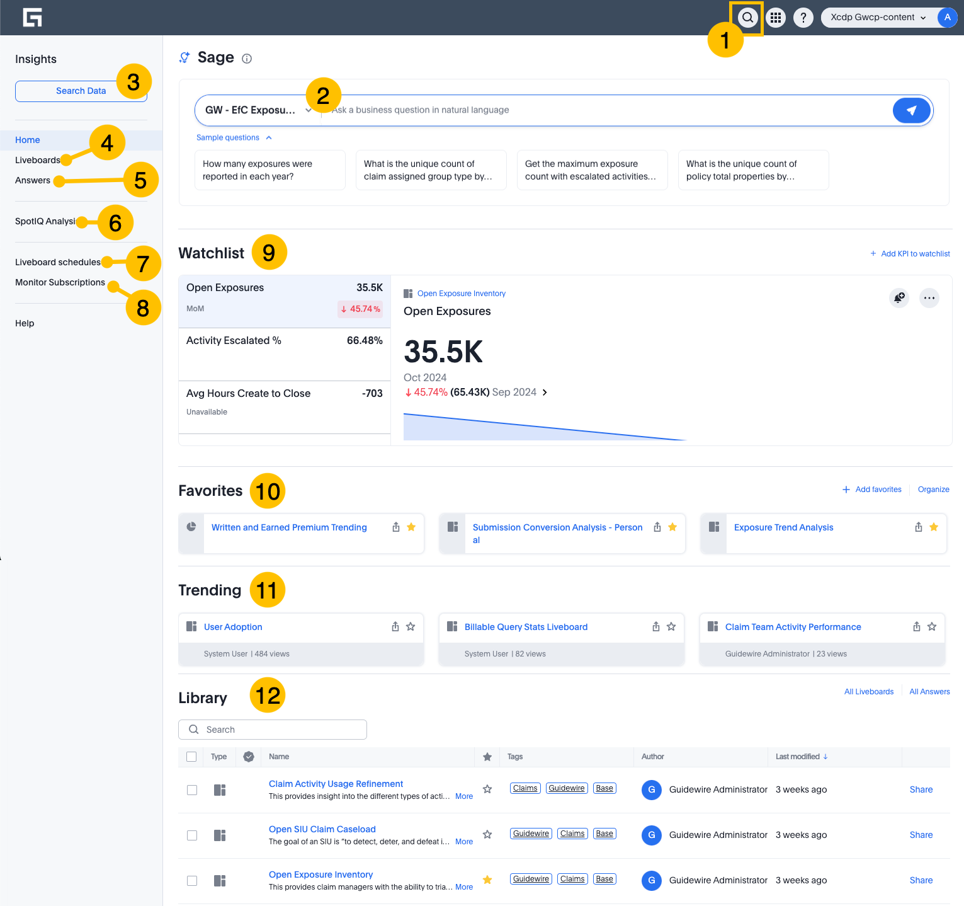Submit the Sage question with the send arrow

[x=911, y=110]
